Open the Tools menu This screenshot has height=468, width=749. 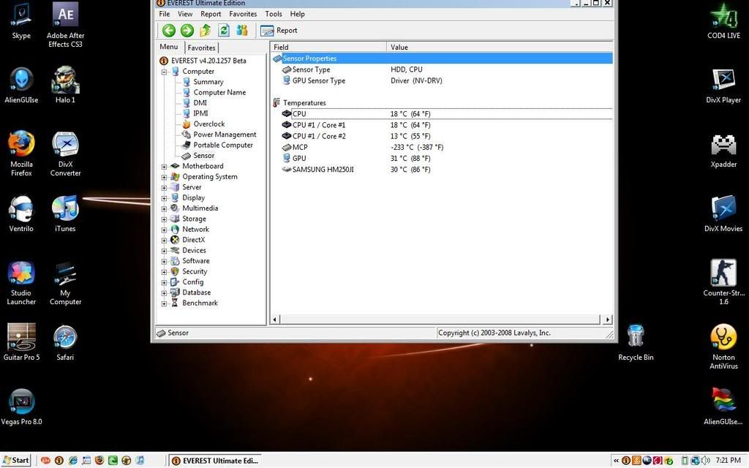tap(274, 14)
